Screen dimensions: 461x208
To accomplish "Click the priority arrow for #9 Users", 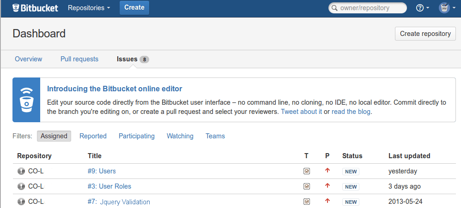I will pyautogui.click(x=328, y=171).
